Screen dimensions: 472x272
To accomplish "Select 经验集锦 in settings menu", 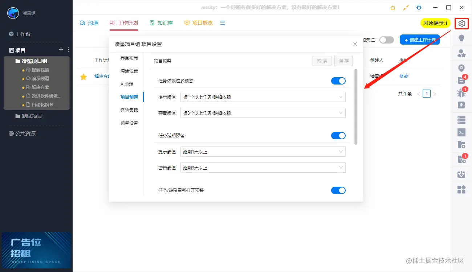I will [x=129, y=110].
